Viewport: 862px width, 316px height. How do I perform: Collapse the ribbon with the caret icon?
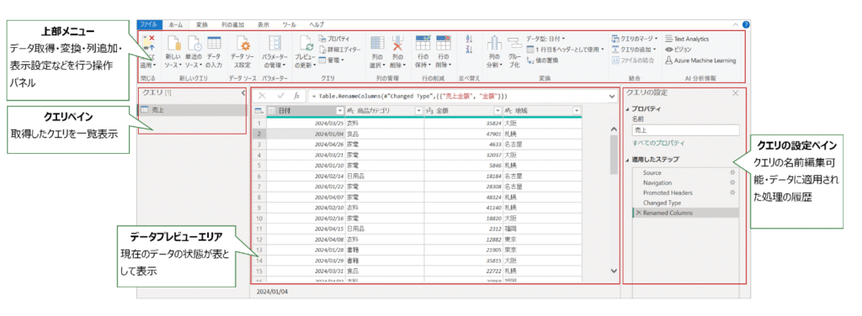point(735,24)
